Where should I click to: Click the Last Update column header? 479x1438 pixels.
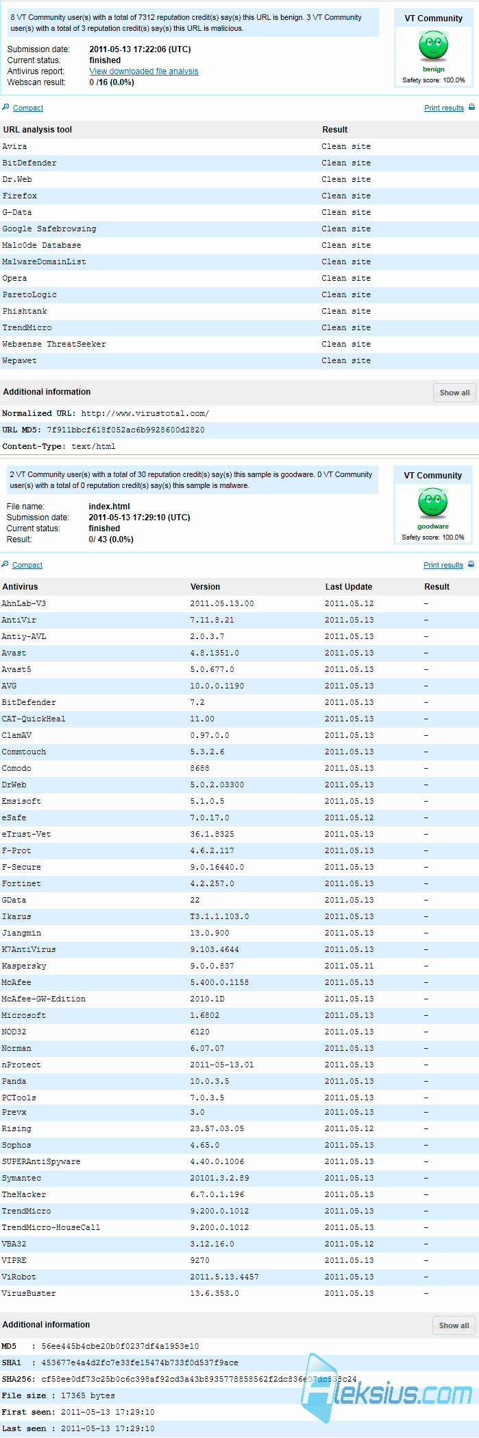tap(349, 587)
